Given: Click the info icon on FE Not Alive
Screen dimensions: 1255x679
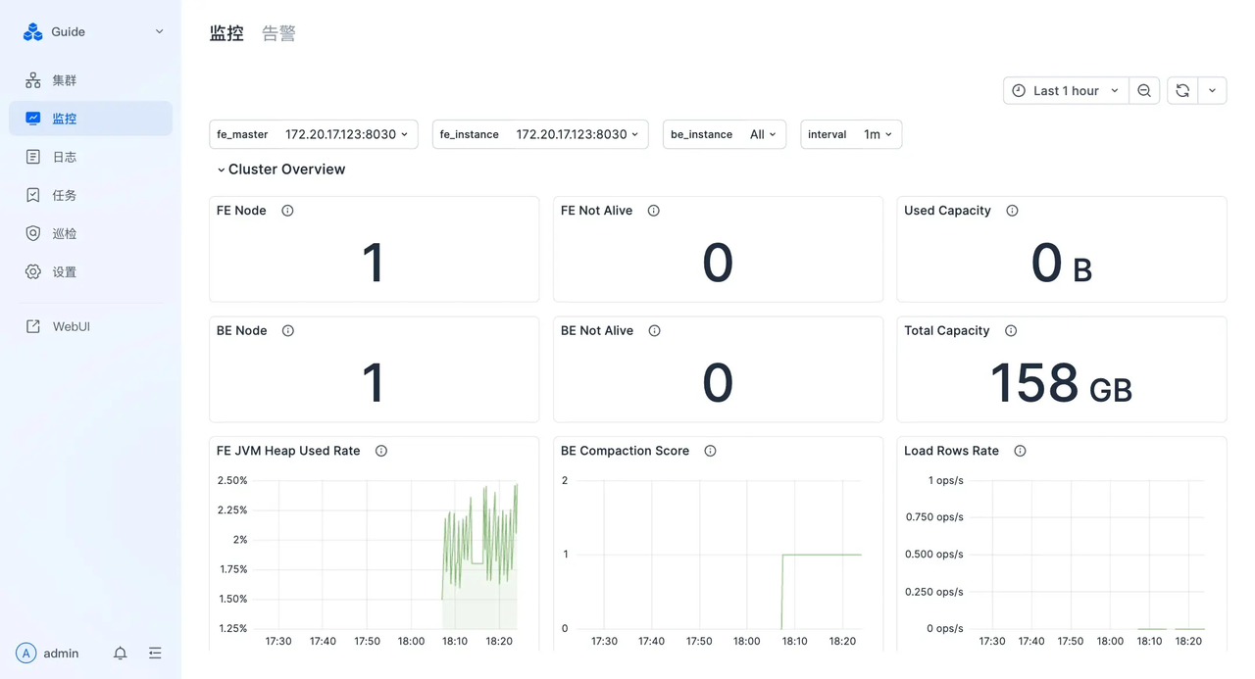Looking at the screenshot, I should click(x=653, y=211).
